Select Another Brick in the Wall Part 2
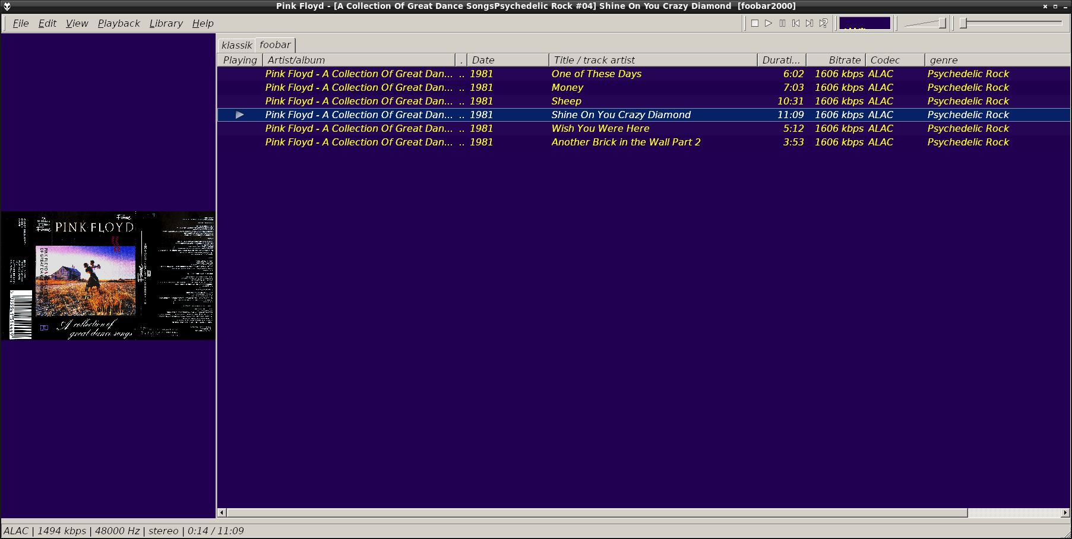 click(x=644, y=142)
